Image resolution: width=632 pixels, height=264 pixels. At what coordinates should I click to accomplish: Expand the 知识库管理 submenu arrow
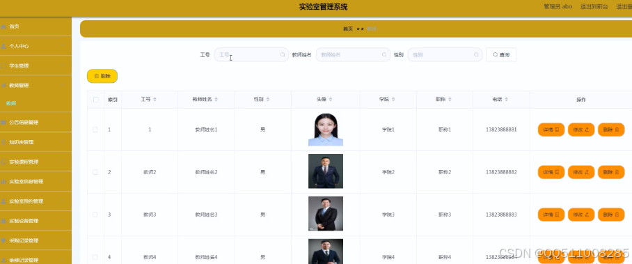[x=63, y=142]
